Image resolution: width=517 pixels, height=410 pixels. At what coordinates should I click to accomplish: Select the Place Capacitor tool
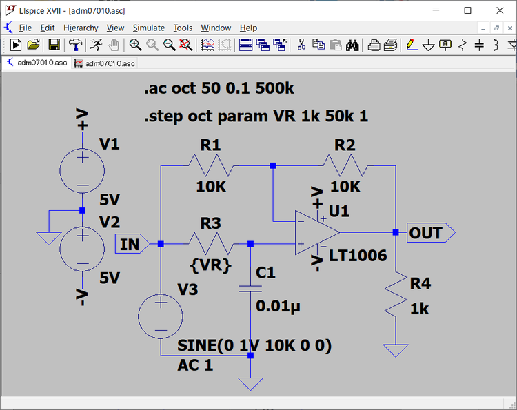[x=479, y=45]
